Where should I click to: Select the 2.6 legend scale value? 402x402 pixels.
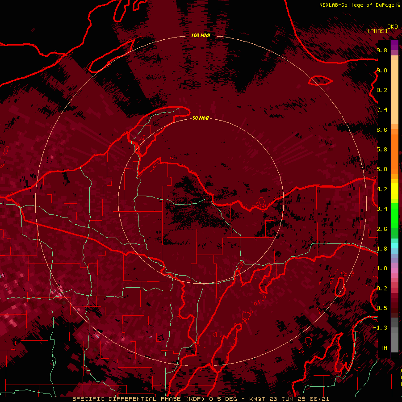pos(382,229)
